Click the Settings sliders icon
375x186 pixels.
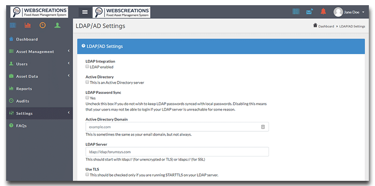[x=11, y=113]
